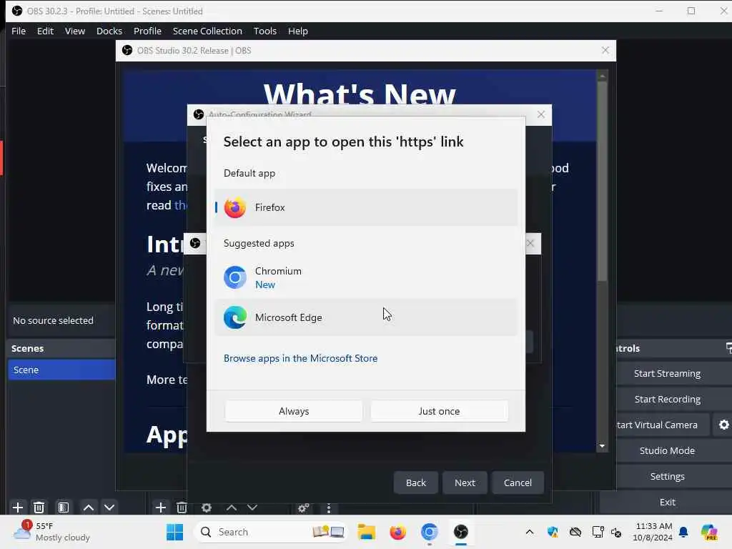Image resolution: width=732 pixels, height=549 pixels.
Task: Cancel the Auto-Configuration Wizard
Action: tap(518, 483)
